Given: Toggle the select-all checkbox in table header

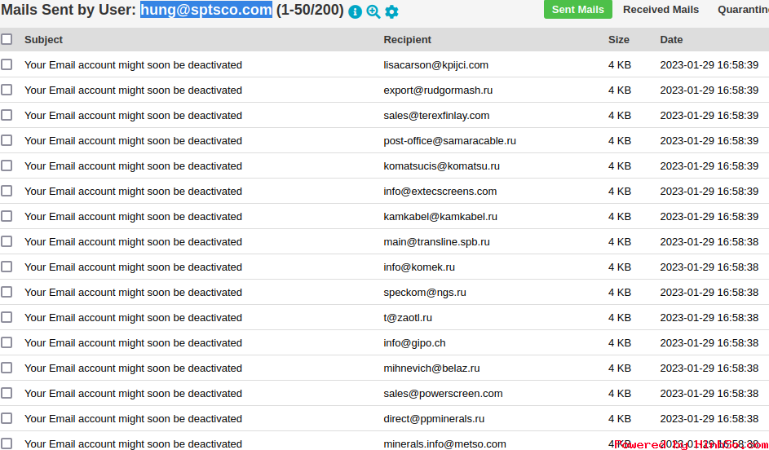Looking at the screenshot, I should [7, 39].
